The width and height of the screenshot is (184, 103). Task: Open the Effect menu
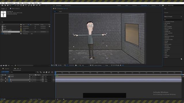[20, 3]
